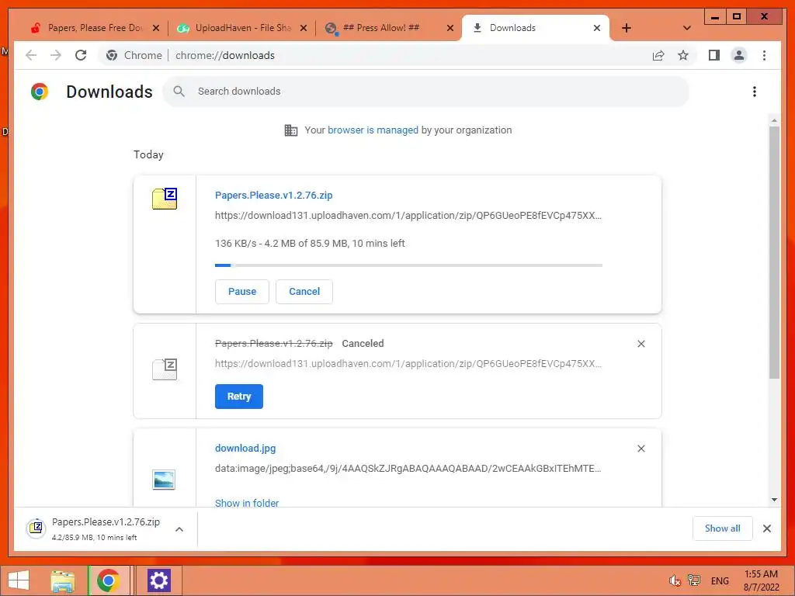Screen dimensions: 795x596
Task: Open the download.jpg file link
Action: pyautogui.click(x=245, y=448)
